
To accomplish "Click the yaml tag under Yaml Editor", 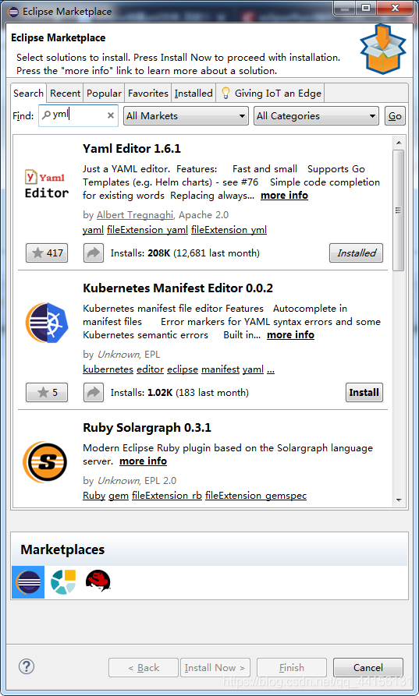I will [x=94, y=229].
